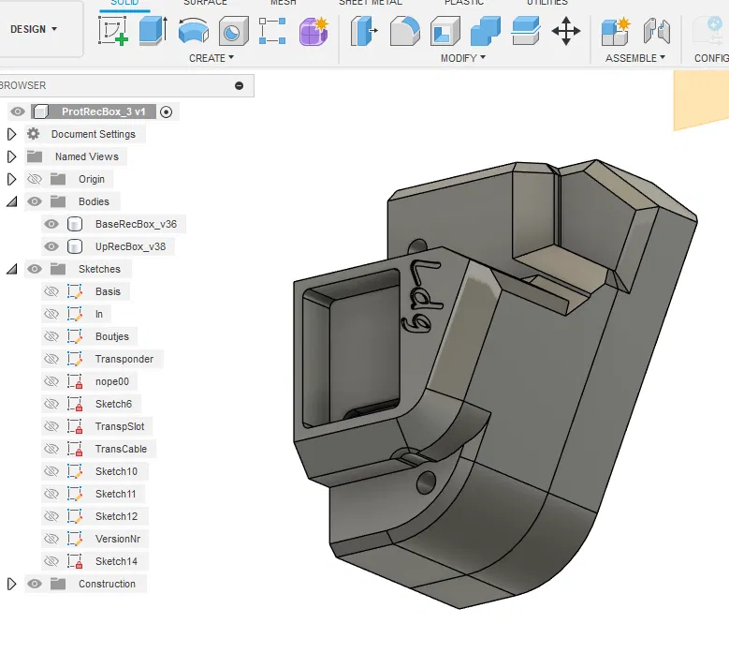Collapse the Browser panel

[239, 85]
